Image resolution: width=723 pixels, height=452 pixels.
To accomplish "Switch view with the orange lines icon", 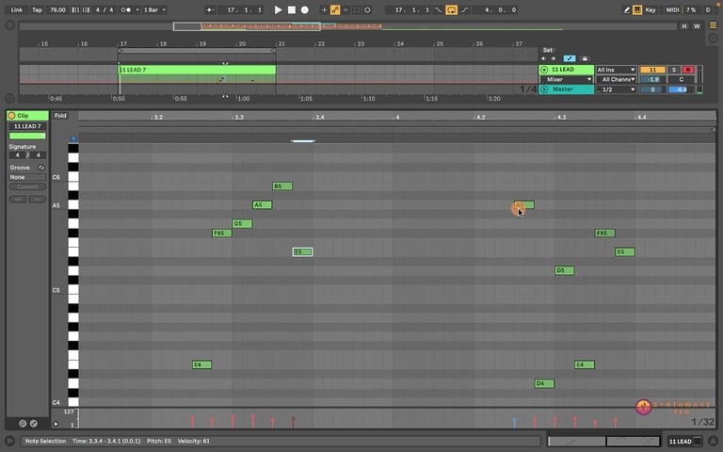I will [713, 25].
